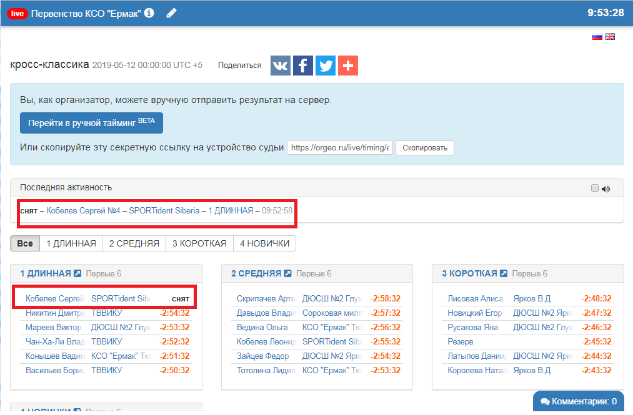This screenshot has width=633, height=415.
Task: Click the Ведина Ольга row
Action: tap(317, 328)
